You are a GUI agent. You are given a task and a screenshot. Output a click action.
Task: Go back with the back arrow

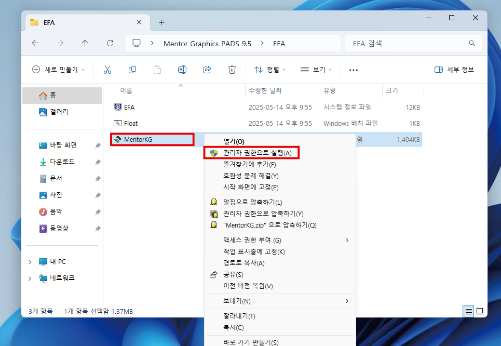click(x=35, y=43)
